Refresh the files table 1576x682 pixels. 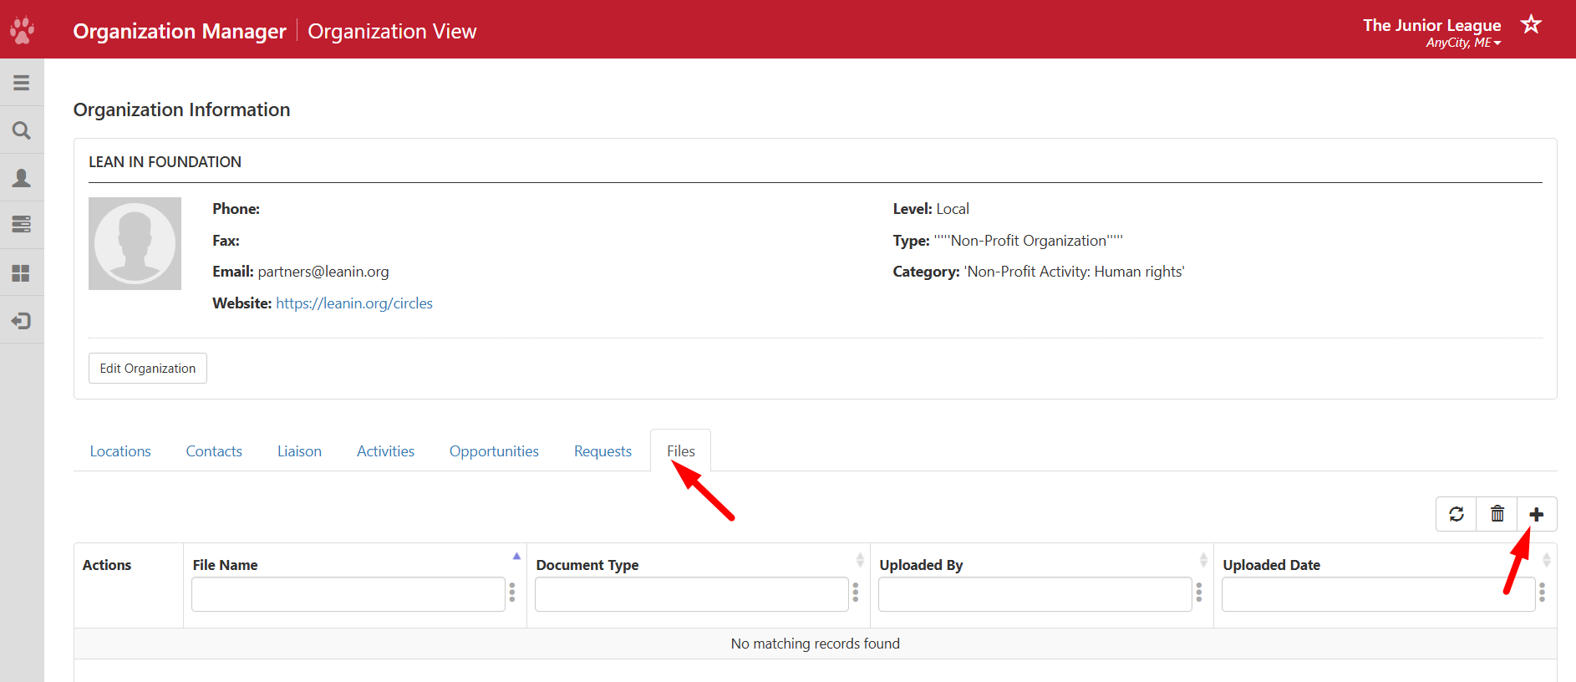[x=1457, y=514]
